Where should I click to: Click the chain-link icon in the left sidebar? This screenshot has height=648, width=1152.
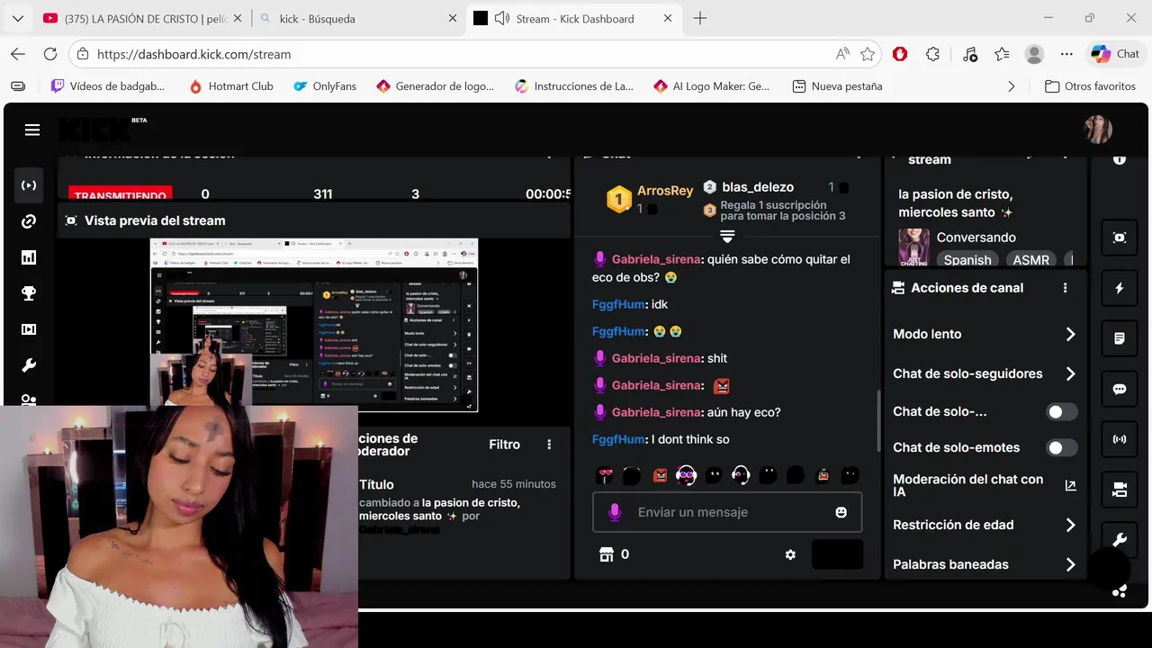coord(29,221)
